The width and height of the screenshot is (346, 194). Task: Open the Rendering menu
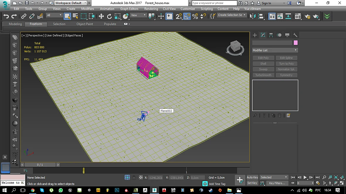151,9
